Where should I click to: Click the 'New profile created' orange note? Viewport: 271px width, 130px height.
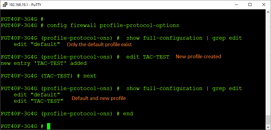[x=198, y=56]
